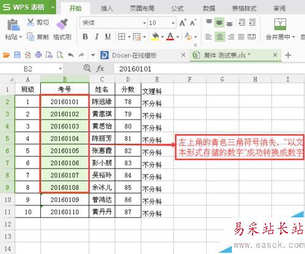Click the top vertical align icon

(209, 22)
